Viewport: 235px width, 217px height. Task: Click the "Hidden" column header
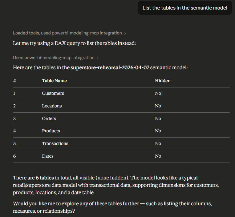pyautogui.click(x=163, y=81)
